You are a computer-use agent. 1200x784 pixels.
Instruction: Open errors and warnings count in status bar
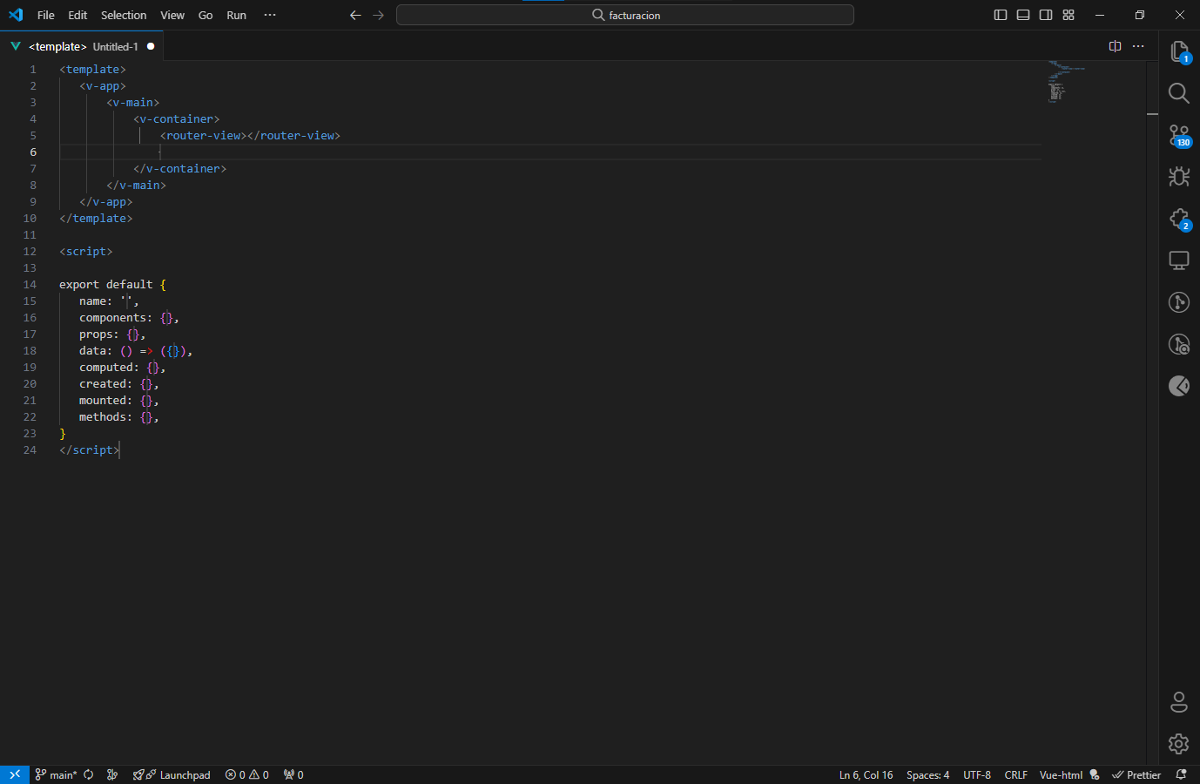coord(247,774)
